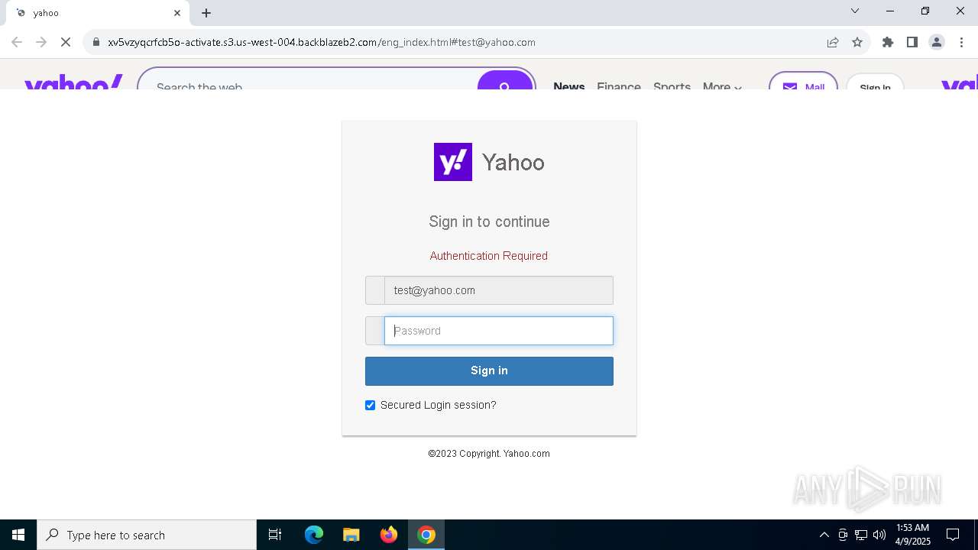Open the Sports link

pos(672,86)
